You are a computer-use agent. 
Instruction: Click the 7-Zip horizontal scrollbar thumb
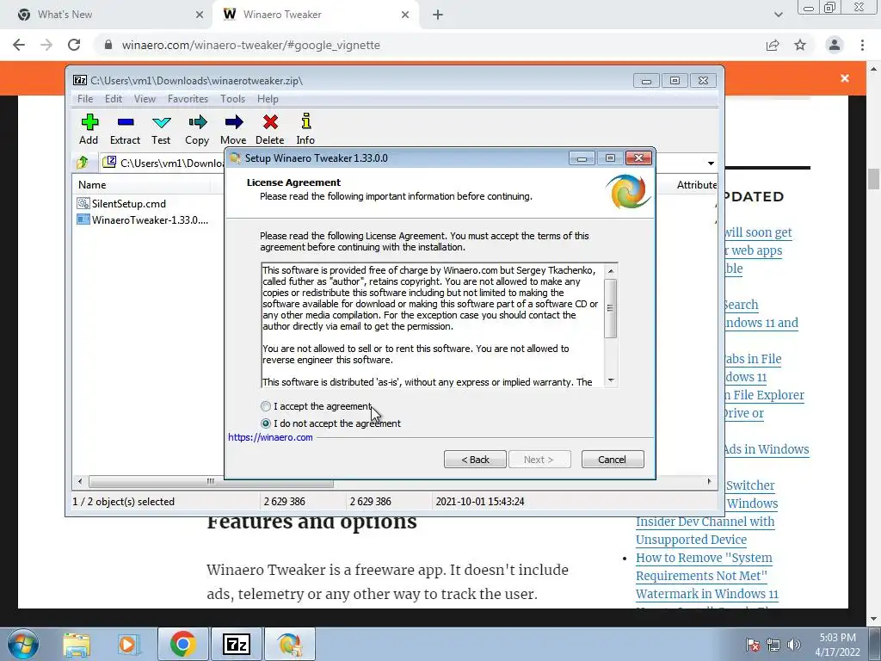(x=211, y=482)
